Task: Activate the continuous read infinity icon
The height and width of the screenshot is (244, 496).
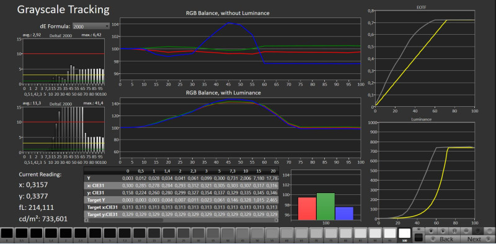Action: click(x=466, y=231)
